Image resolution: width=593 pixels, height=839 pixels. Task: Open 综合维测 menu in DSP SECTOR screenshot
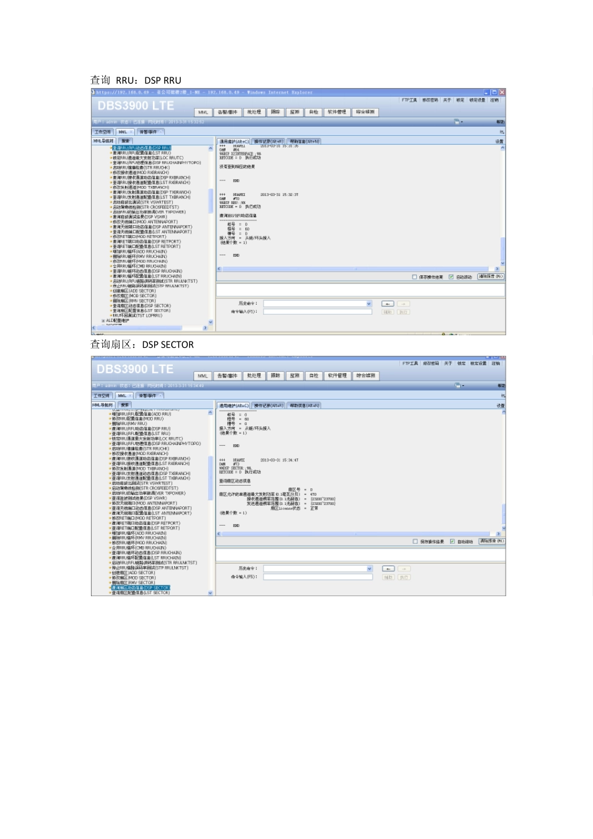366,376
